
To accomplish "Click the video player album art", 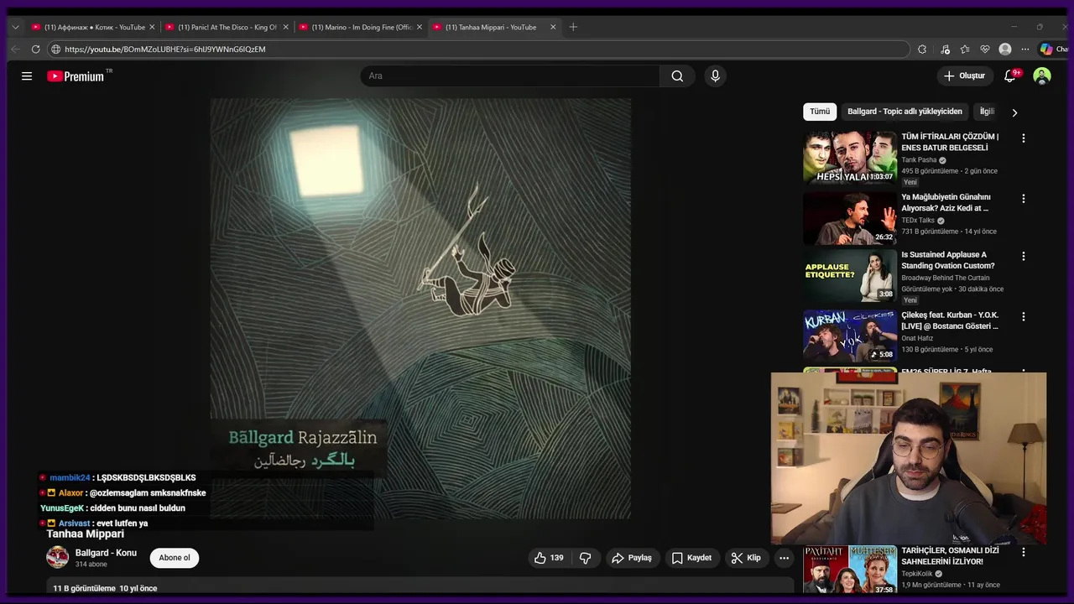I will [420, 309].
